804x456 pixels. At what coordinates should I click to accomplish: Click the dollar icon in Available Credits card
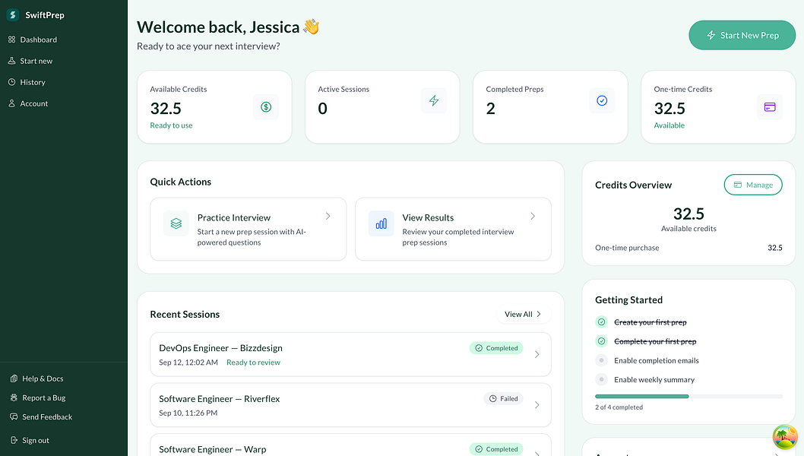266,106
